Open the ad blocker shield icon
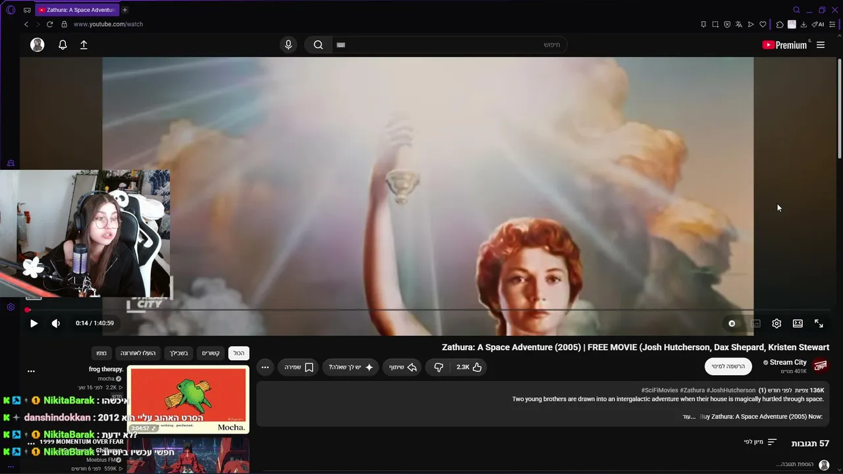This screenshot has width=843, height=474. coord(727,24)
